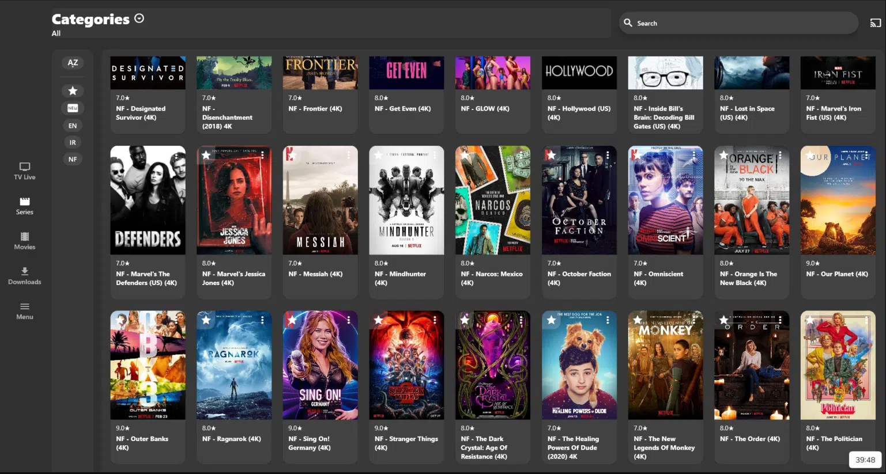The height and width of the screenshot is (474, 886).
Task: Toggle the favorite star on Ragnarok
Action: 205,319
